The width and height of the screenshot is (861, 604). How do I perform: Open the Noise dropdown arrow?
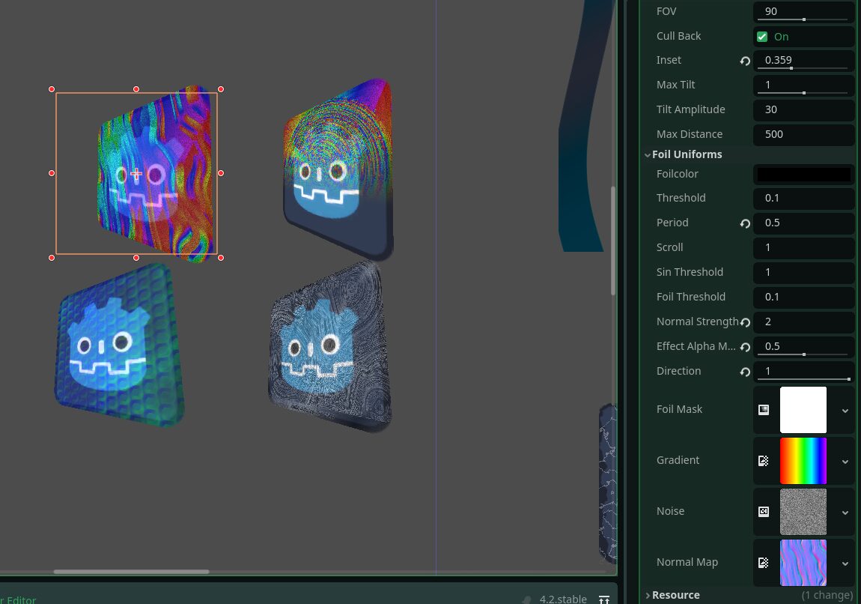click(845, 513)
